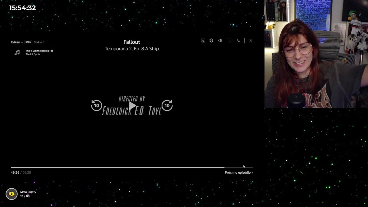Click the streamer webcam feed
Screen dimensions: 368x207
coord(316,54)
